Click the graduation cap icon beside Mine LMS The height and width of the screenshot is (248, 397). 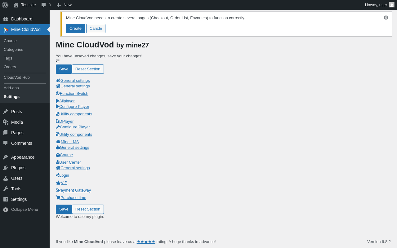coord(58,142)
